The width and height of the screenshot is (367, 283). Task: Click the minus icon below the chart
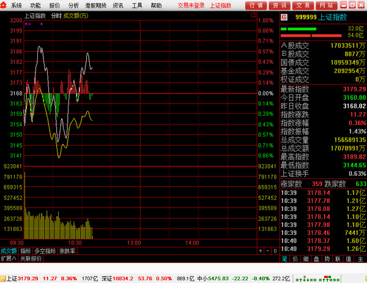267,251
